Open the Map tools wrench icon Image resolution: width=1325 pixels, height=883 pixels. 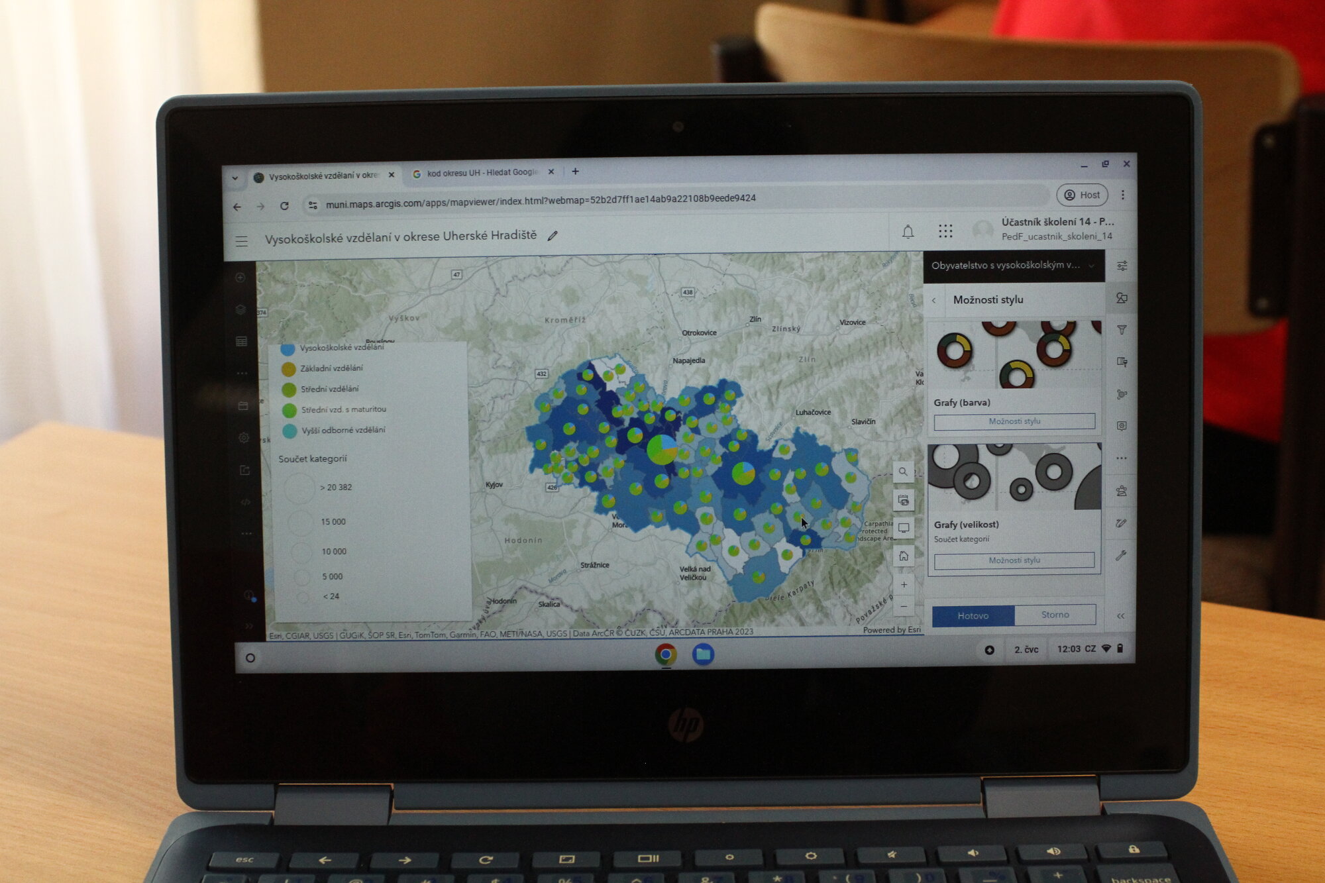click(1121, 555)
